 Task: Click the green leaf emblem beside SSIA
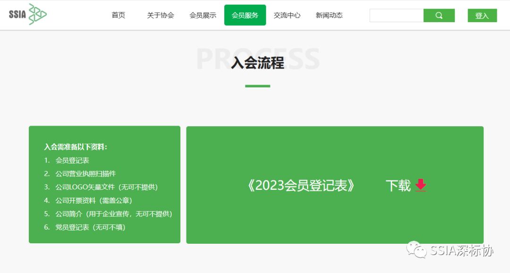(36, 14)
